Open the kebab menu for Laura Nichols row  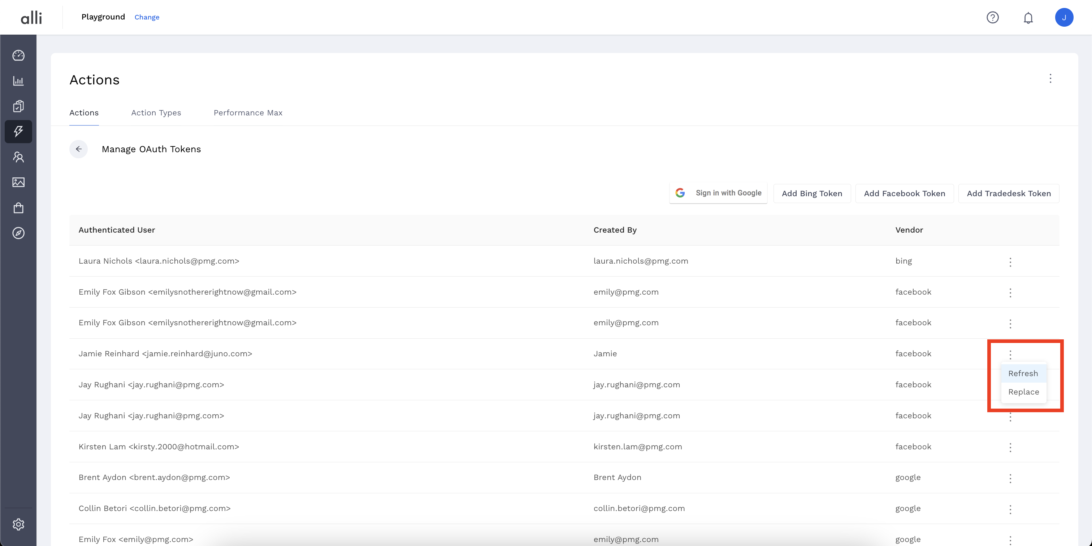(1010, 262)
